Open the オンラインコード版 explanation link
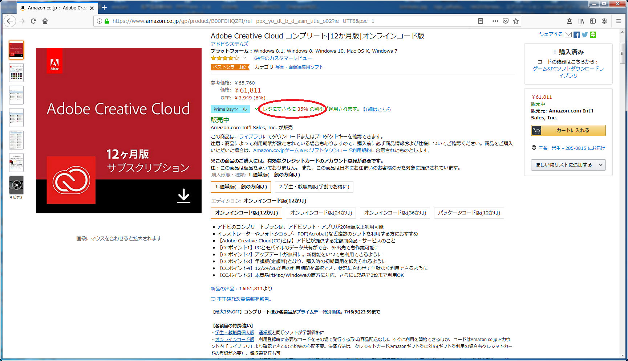Screen dimensions: 628x361 pos(235,339)
